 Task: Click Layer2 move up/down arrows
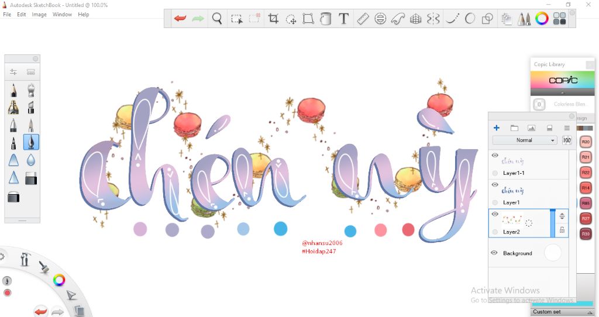click(x=562, y=216)
